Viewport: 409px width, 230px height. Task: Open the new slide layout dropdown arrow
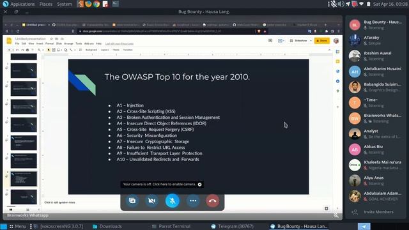tap(13, 50)
